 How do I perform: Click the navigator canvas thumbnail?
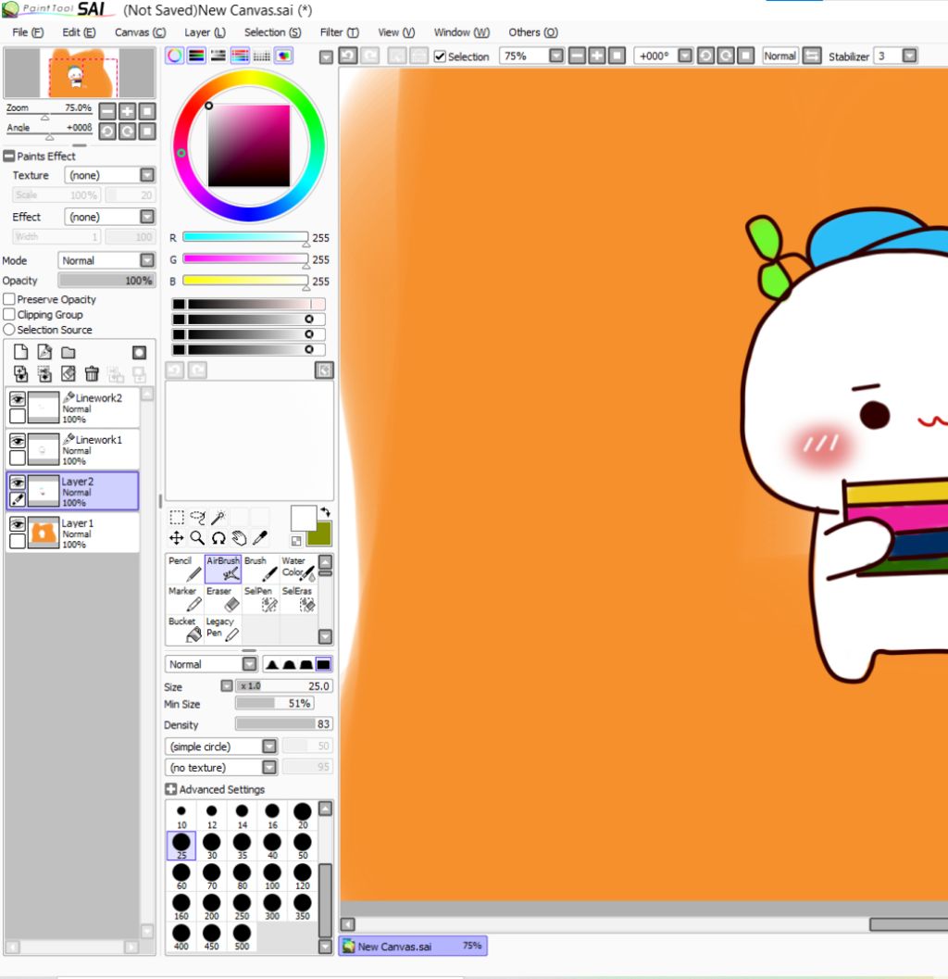(80, 72)
